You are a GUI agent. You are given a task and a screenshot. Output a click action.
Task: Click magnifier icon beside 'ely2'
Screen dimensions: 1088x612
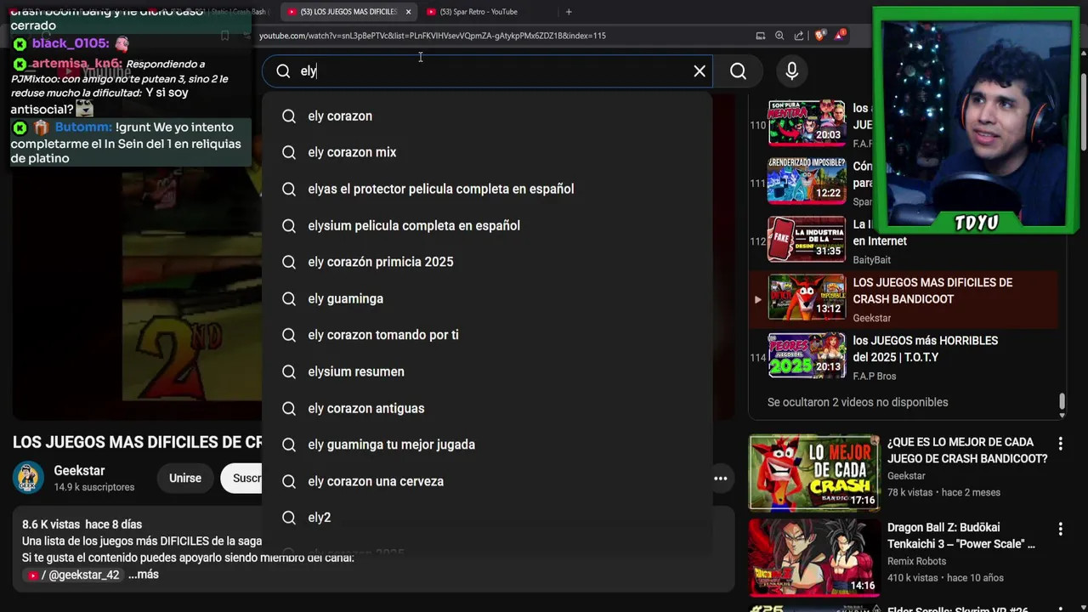pos(289,518)
